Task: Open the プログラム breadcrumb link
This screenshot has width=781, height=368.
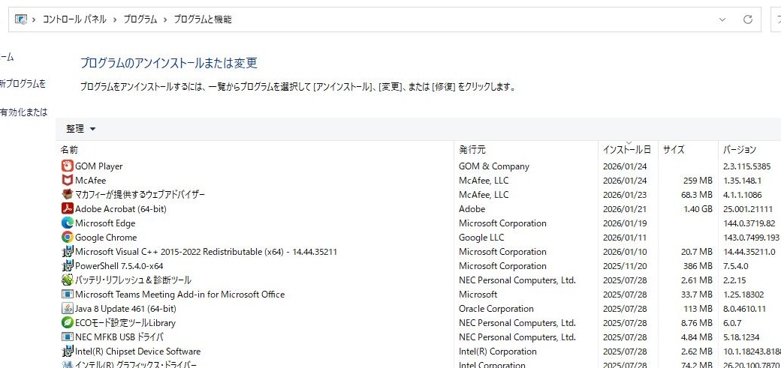Action: coord(140,19)
